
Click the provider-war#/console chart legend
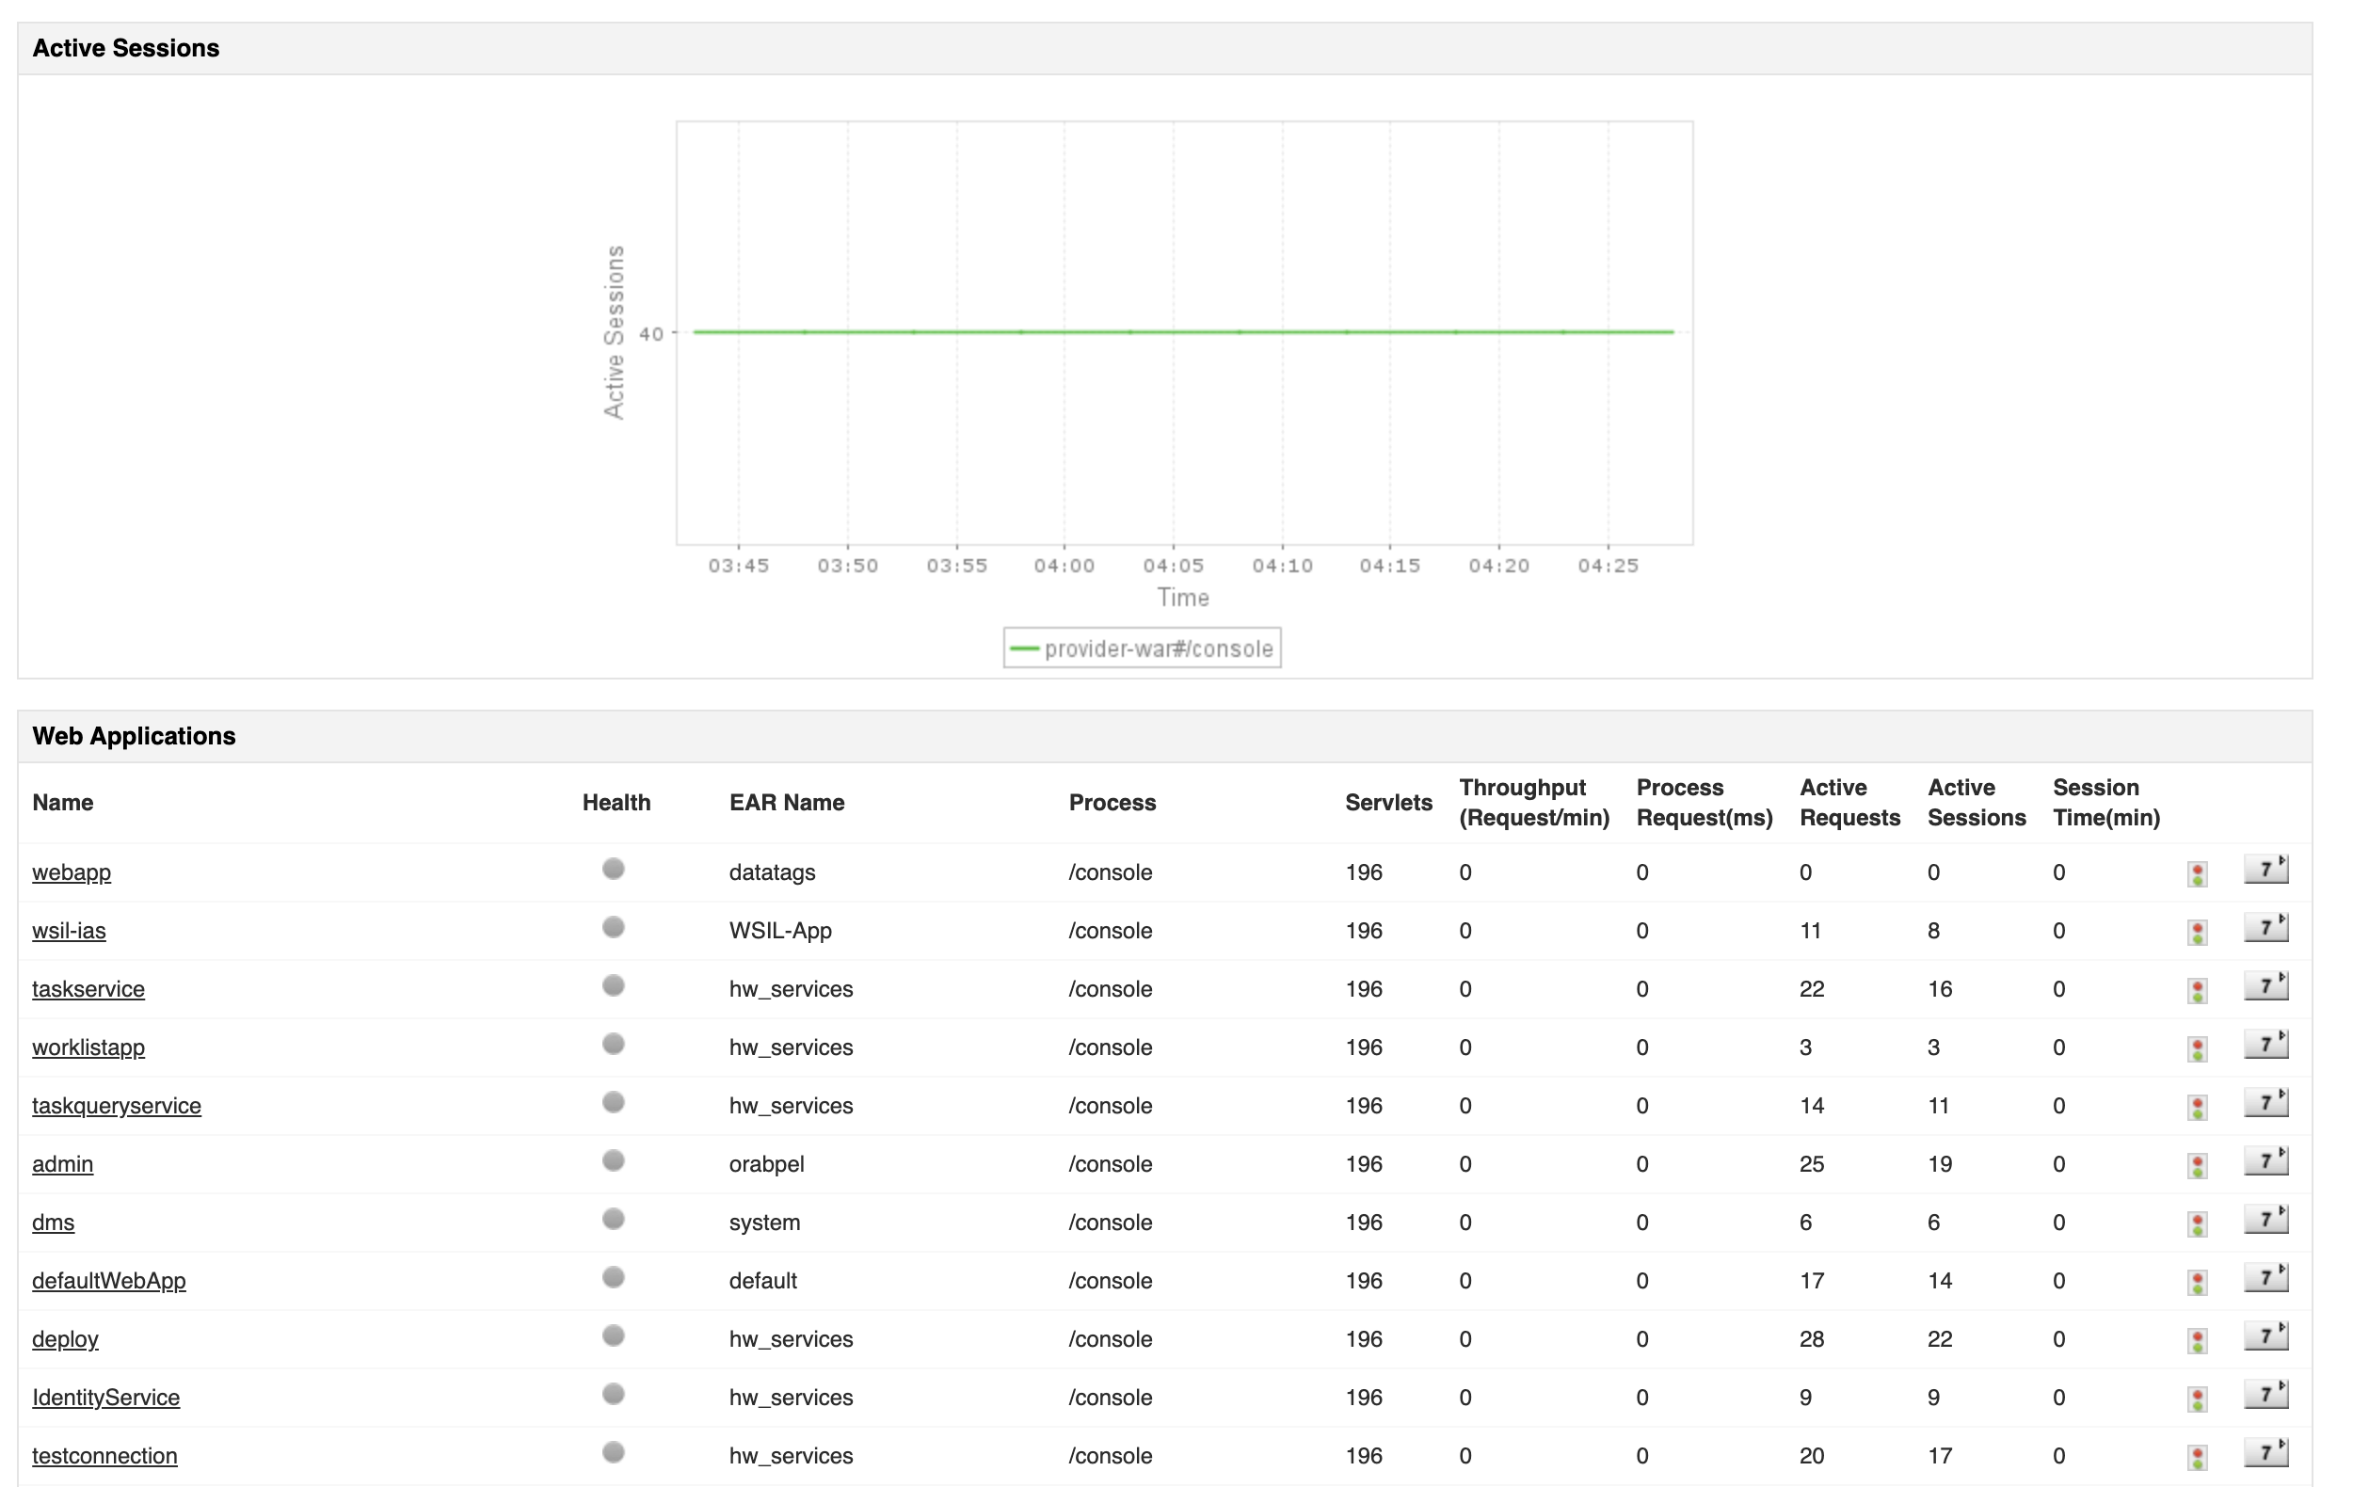pos(1142,648)
